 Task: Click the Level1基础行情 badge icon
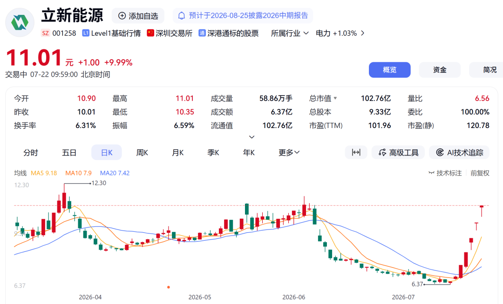click(x=86, y=33)
